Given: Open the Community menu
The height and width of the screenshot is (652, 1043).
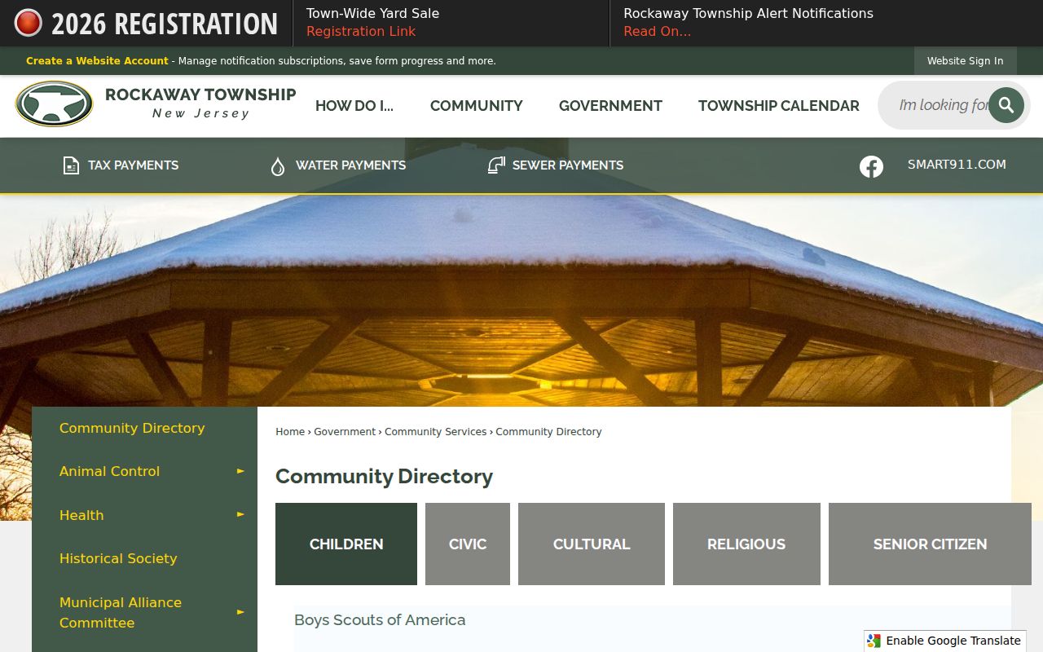Looking at the screenshot, I should coord(477,106).
